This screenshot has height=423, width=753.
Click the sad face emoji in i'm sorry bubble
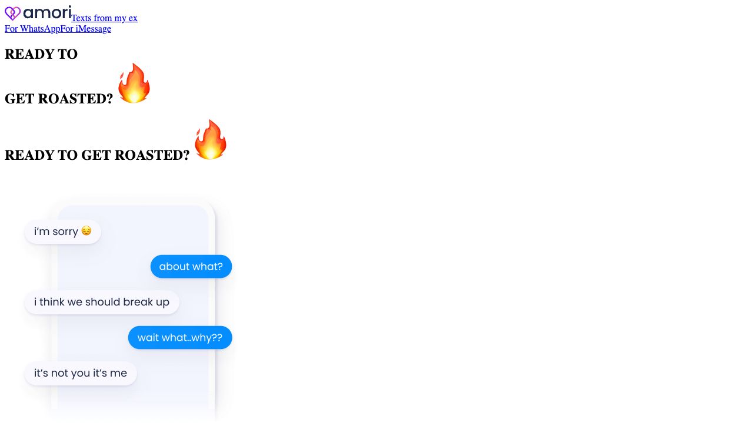click(x=86, y=231)
